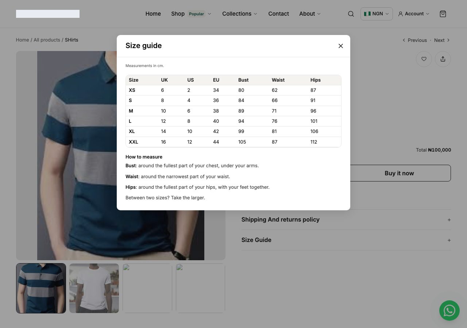Click the XXL hips value 112
The height and width of the screenshot is (328, 467).
coord(314,142)
